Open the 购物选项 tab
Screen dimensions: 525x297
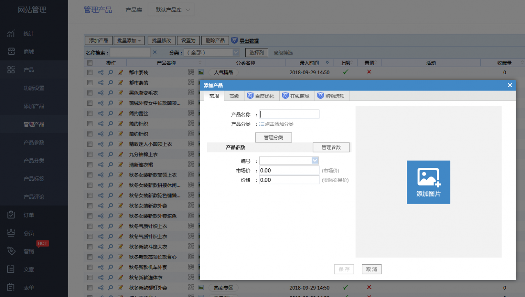332,96
